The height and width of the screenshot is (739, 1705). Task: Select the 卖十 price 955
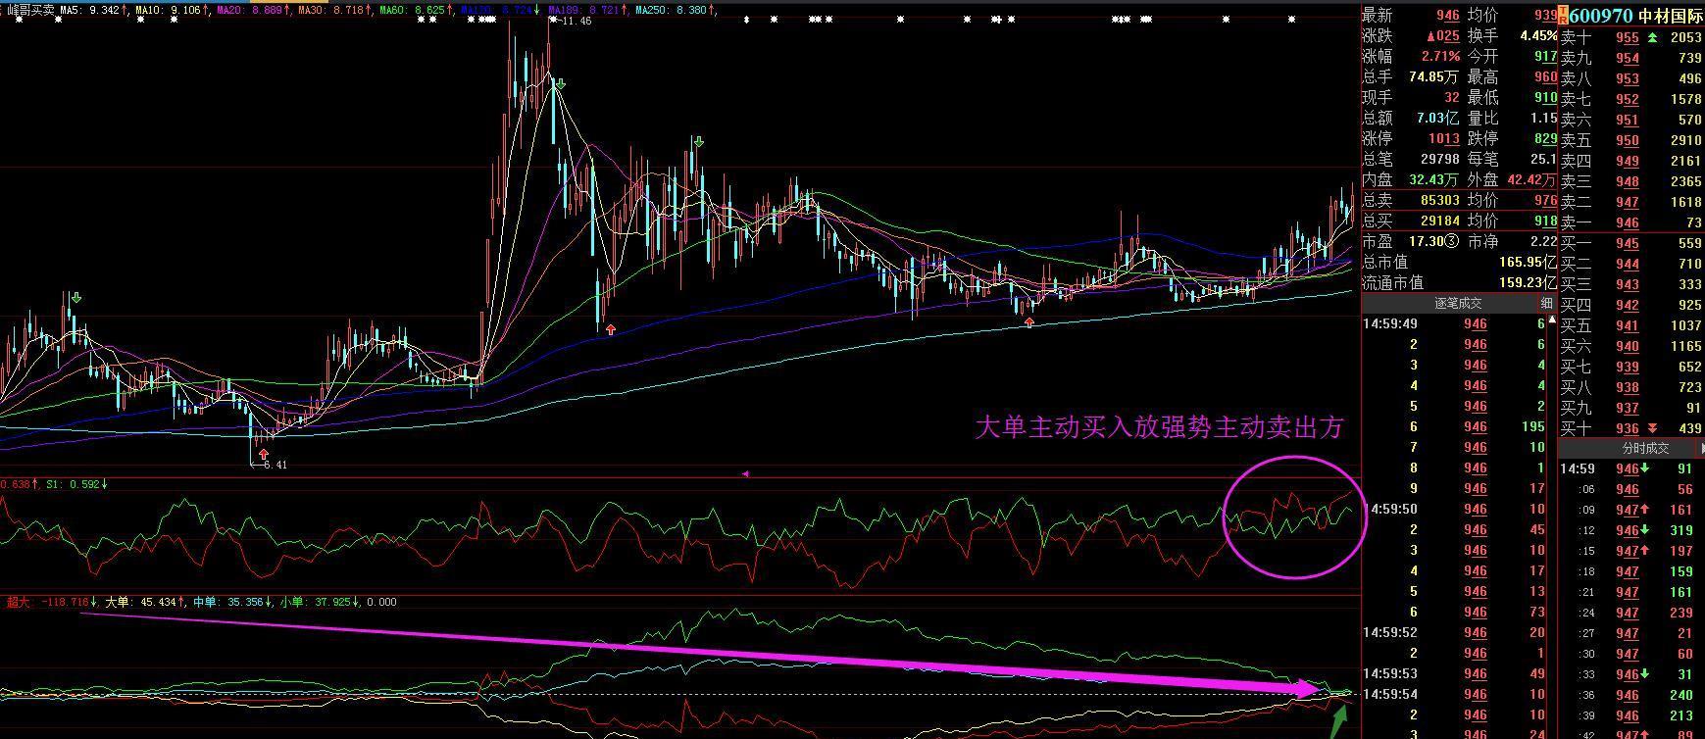tap(1628, 37)
